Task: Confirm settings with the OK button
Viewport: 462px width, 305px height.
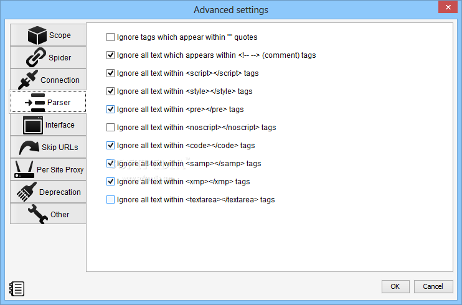Action: tap(395, 286)
